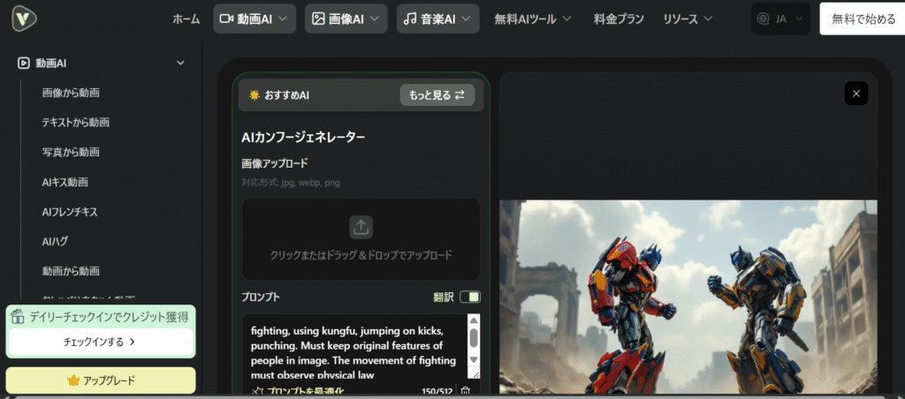
Task: Click the デイリーチェックインでクレジット獲得 text
Action: pos(109,316)
